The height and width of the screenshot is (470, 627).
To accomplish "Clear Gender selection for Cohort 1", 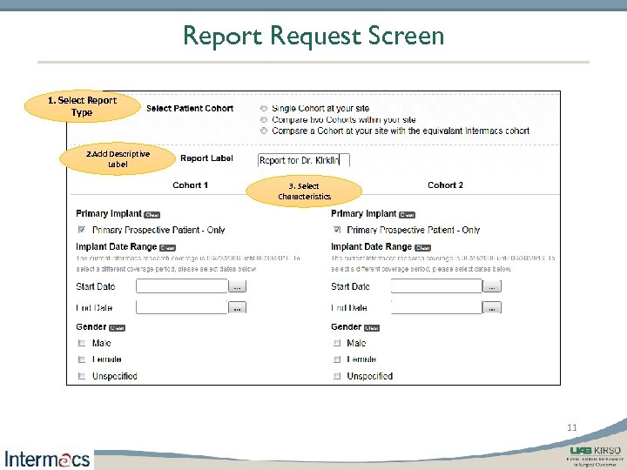I will pos(118,328).
